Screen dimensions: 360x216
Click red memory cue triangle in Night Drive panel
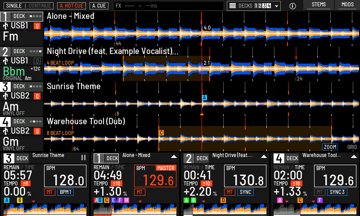203,202
